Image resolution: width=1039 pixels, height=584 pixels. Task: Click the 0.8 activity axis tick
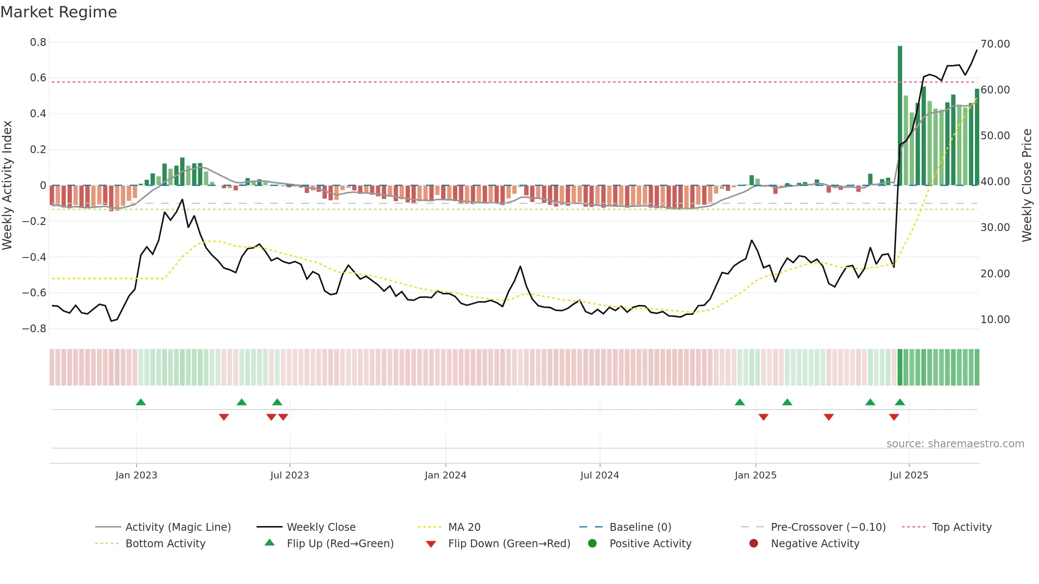tap(38, 42)
